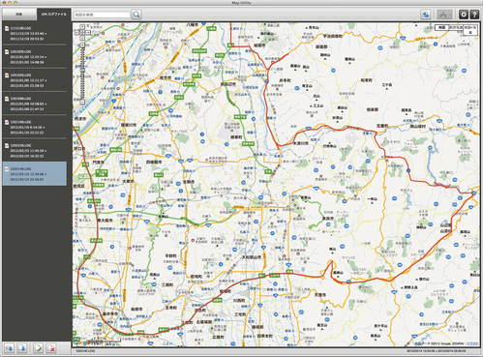The width and height of the screenshot is (483, 357).
Task: Click the map search input field
Action: tap(102, 15)
